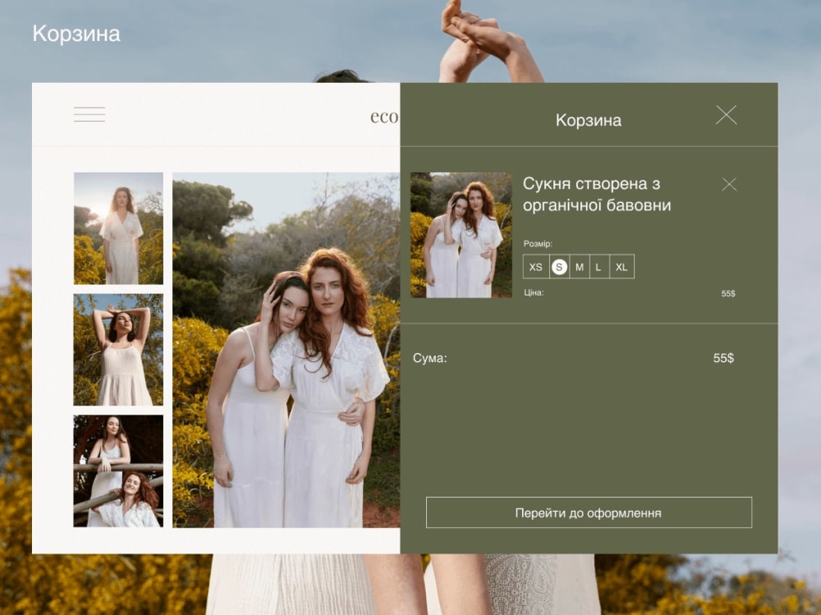Click the main product photo
The width and height of the screenshot is (821, 615).
coord(286,350)
